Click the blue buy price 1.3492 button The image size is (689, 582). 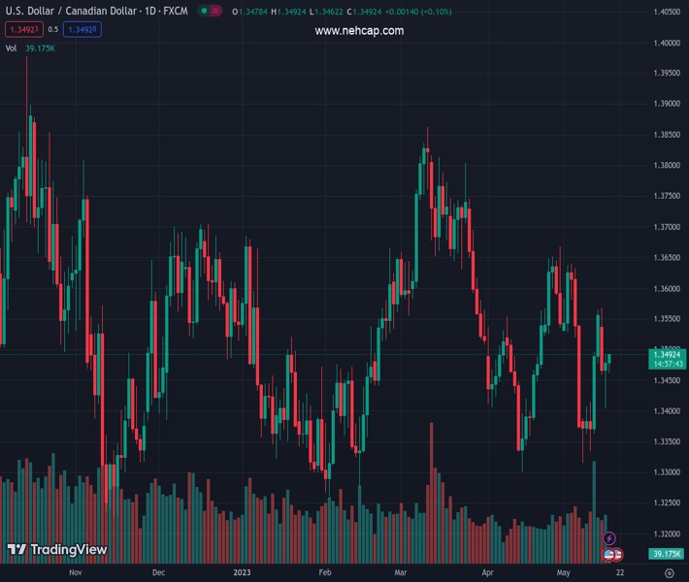(x=82, y=29)
